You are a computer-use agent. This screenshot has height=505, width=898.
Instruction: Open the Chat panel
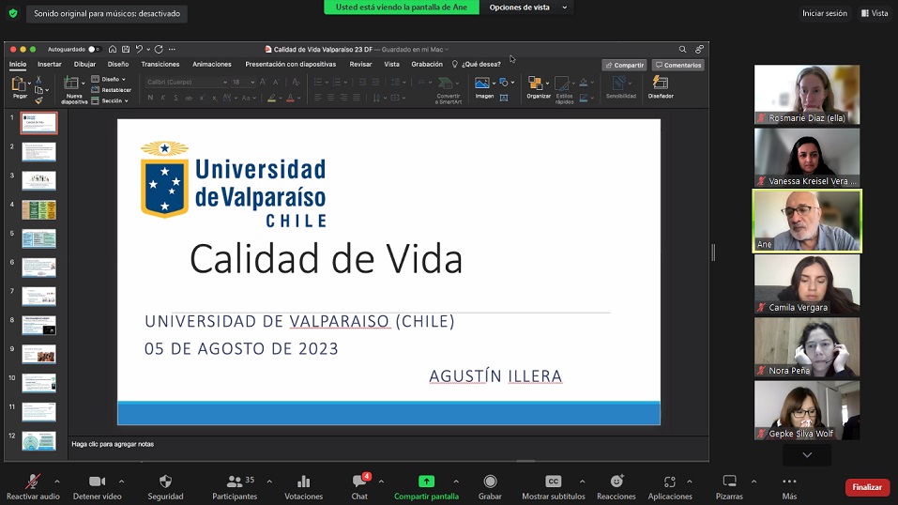359,486
